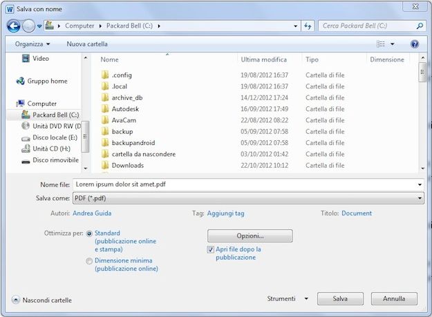Click Computer in the address breadcrumb

(x=79, y=26)
